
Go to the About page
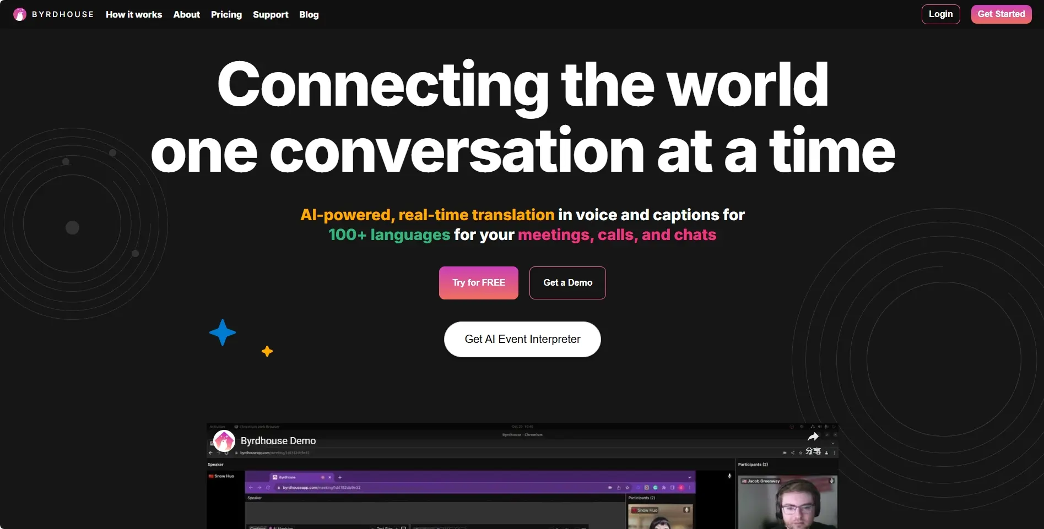click(x=187, y=14)
